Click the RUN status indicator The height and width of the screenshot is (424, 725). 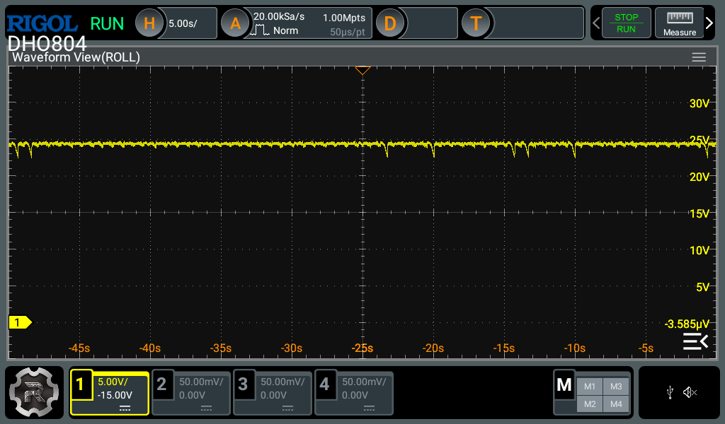pyautogui.click(x=108, y=23)
